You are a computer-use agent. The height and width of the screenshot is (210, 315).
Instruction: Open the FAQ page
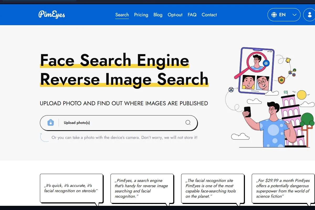pos(192,15)
